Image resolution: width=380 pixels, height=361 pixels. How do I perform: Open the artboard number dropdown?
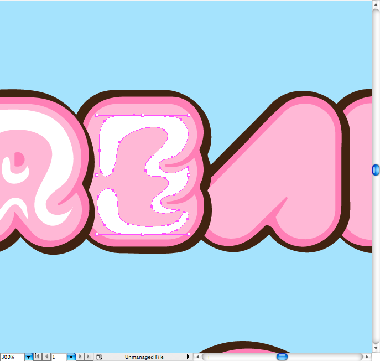pyautogui.click(x=71, y=357)
